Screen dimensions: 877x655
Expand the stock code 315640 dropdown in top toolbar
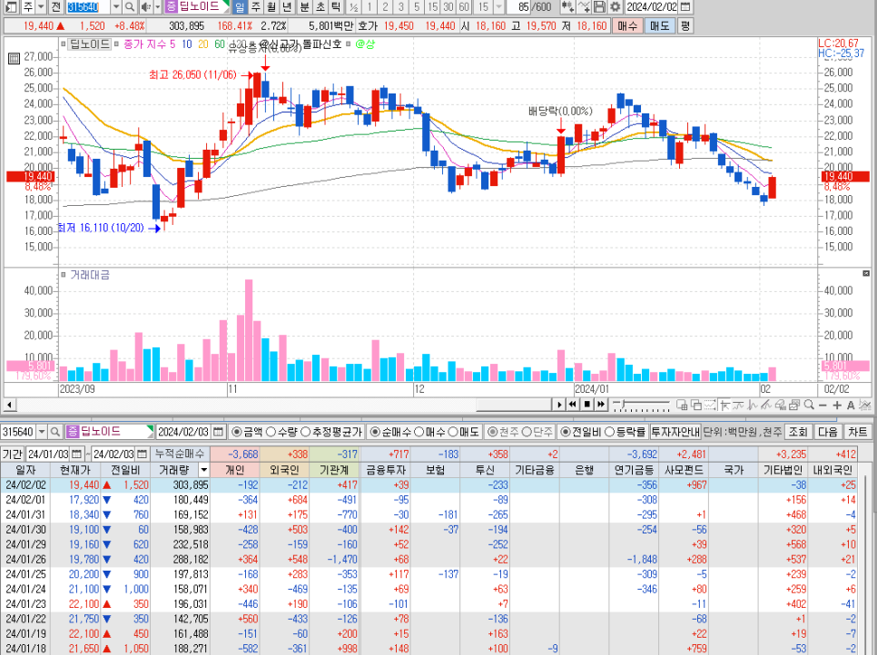click(x=116, y=6)
